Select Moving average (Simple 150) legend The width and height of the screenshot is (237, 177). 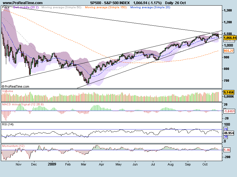coord(106,7)
